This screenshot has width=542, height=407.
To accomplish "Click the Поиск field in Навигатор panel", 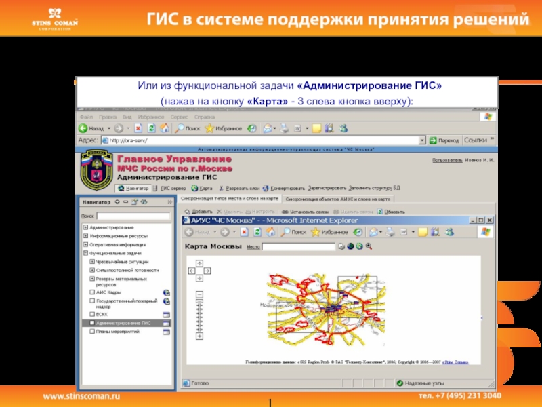I will coord(133,216).
